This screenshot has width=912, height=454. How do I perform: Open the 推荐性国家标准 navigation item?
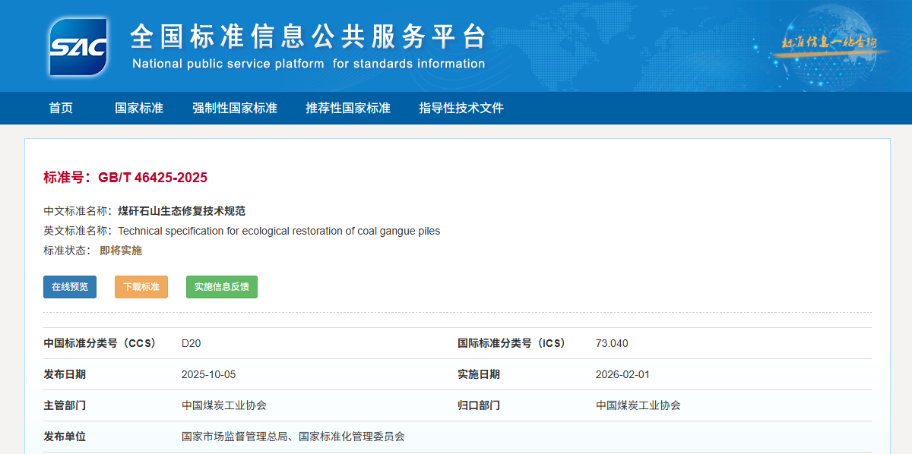[348, 108]
